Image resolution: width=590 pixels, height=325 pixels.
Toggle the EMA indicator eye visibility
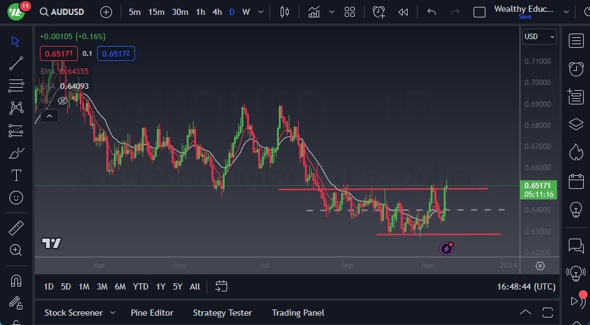click(x=63, y=100)
